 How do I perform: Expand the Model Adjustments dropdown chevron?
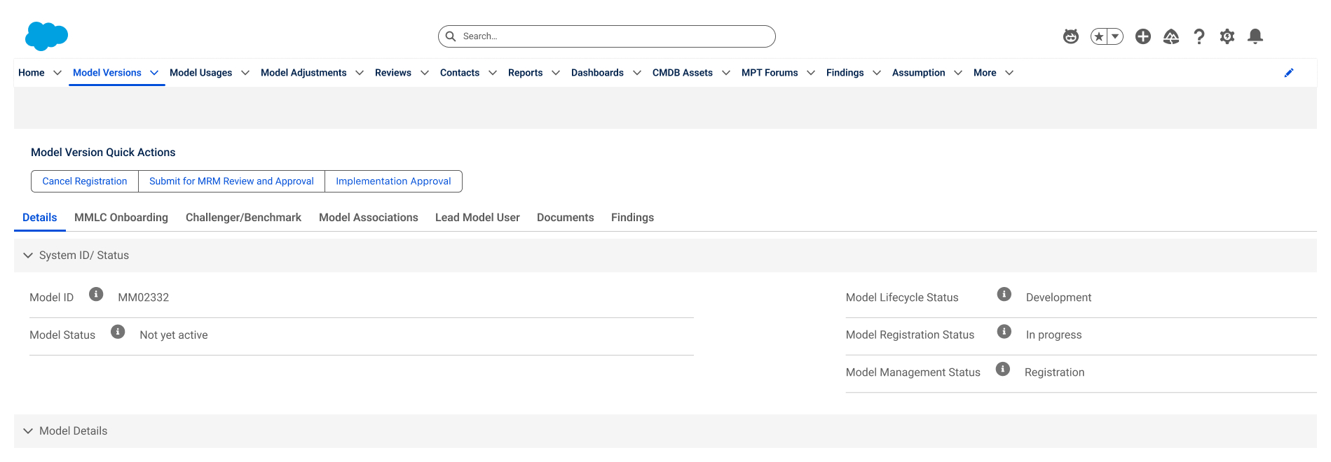tap(360, 73)
